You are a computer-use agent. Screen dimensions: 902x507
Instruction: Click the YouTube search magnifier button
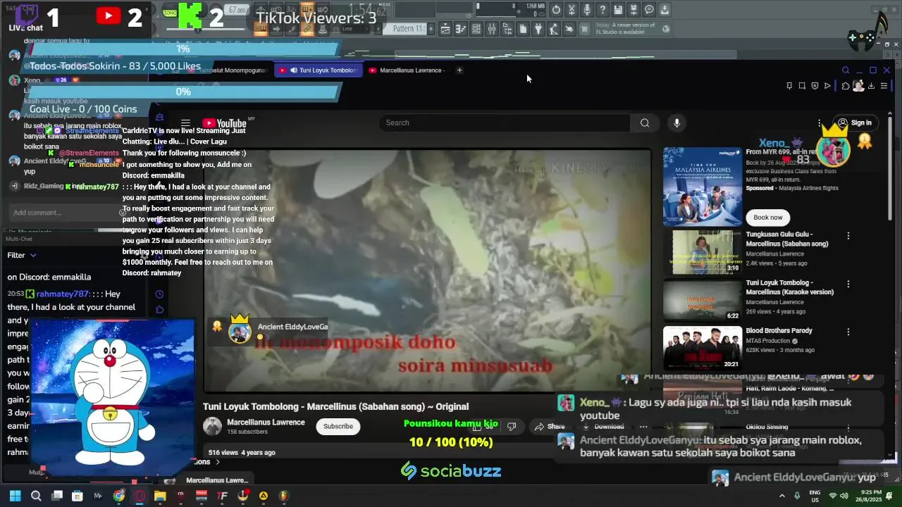point(644,123)
